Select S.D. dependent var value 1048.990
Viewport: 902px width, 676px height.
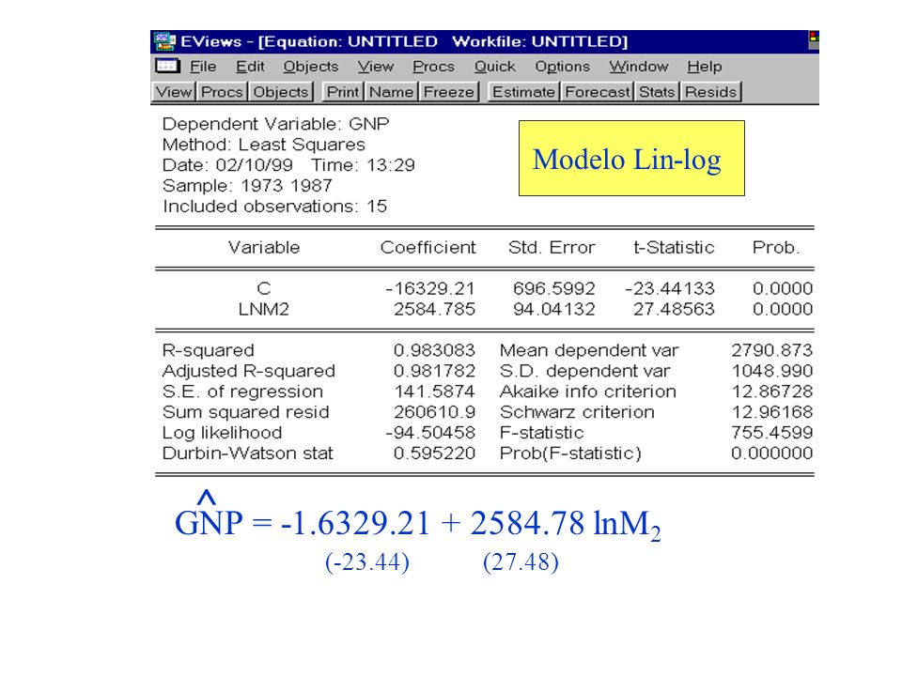coord(772,372)
